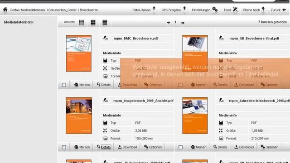
Task: Click the mpm_Imagebrosch_2009_Ansicht.pdf file name
Action: 144,101
